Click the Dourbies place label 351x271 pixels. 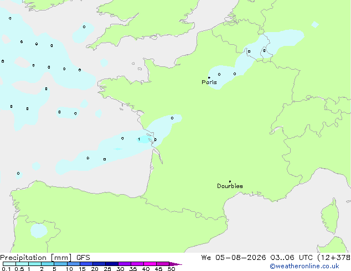click(x=230, y=186)
